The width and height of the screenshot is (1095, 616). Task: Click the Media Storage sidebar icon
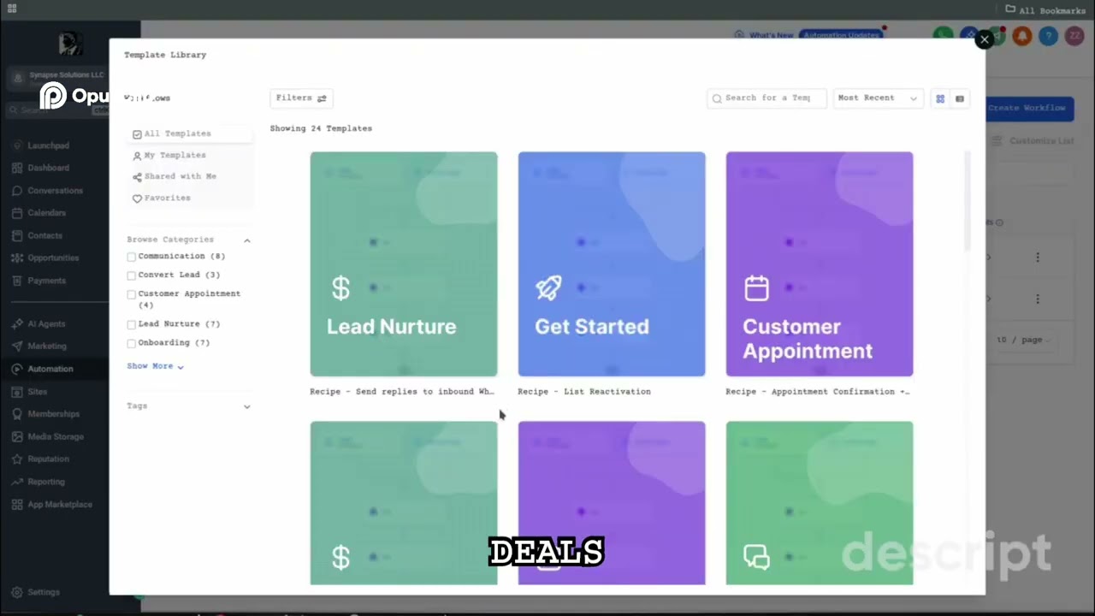(17, 436)
